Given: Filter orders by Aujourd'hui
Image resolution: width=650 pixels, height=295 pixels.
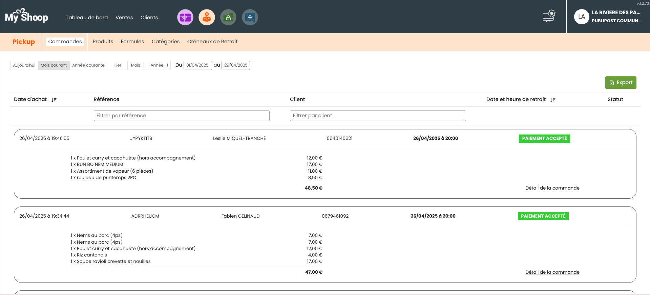Looking at the screenshot, I should click(24, 65).
